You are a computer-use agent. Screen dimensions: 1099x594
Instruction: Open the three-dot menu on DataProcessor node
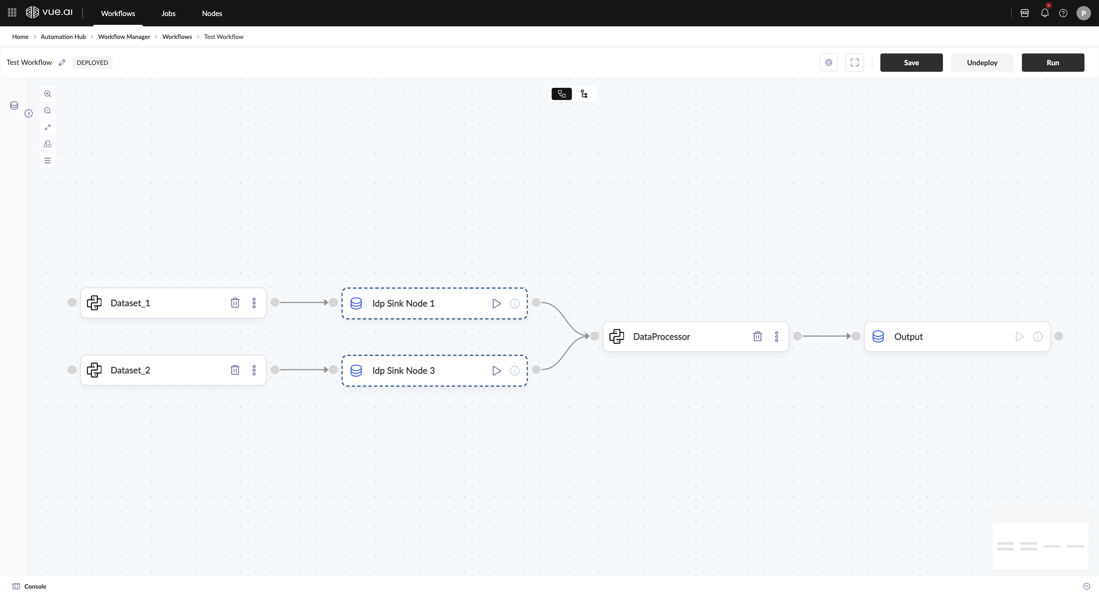coord(776,337)
